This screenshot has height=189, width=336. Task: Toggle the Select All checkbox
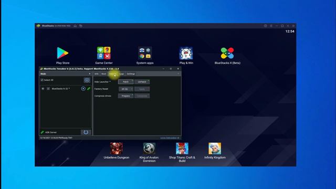[42, 80]
